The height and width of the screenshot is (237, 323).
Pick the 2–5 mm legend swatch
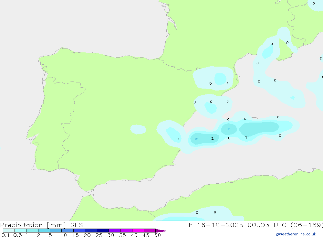point(44,231)
